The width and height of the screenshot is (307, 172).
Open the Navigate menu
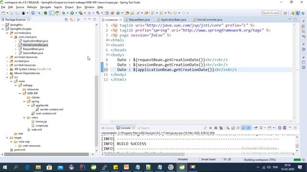pyautogui.click(x=46, y=7)
